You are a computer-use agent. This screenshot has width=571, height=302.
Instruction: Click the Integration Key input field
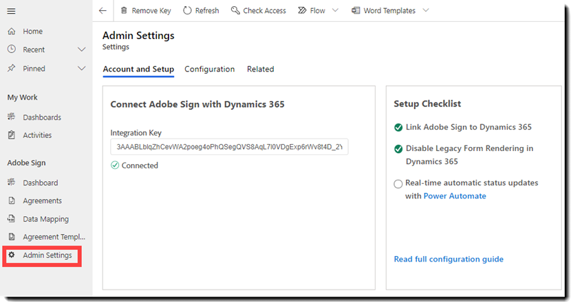pos(229,148)
